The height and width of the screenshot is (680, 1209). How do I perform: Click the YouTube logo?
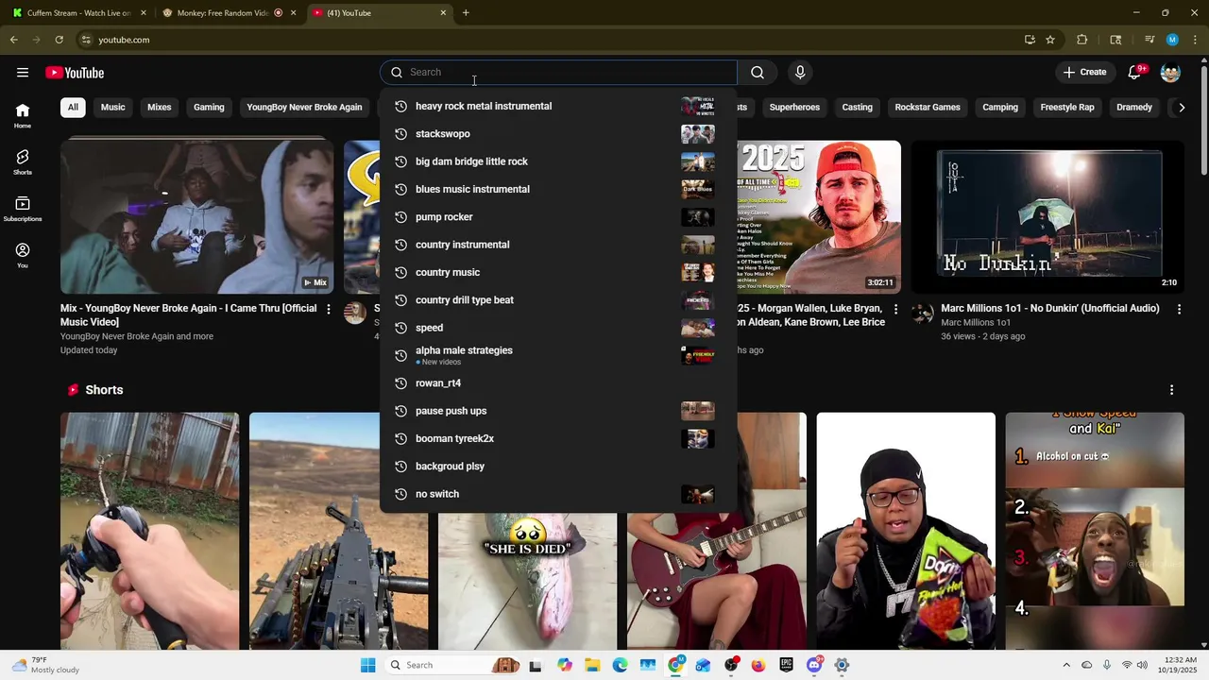click(x=75, y=73)
